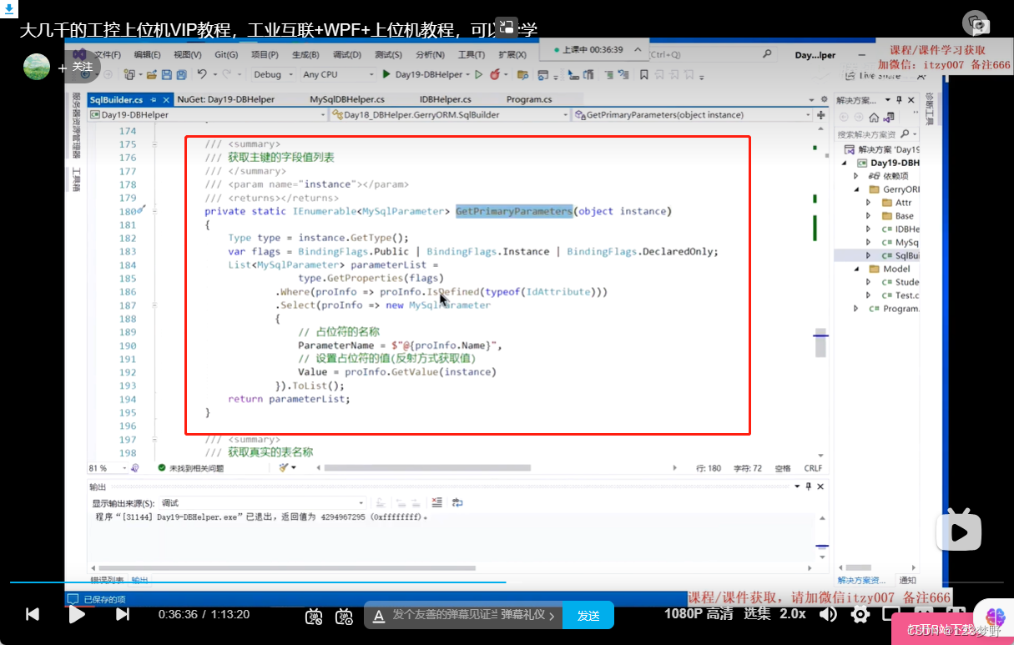Screen dimensions: 1014x645
Task: Click the uploader avatar thumbnail
Action: click(x=37, y=67)
